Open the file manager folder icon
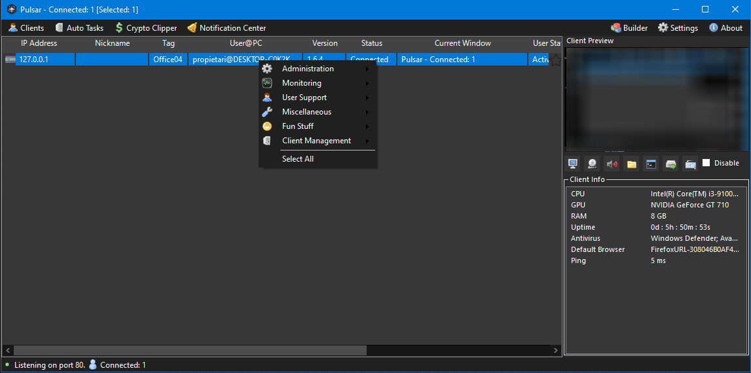 click(x=631, y=164)
